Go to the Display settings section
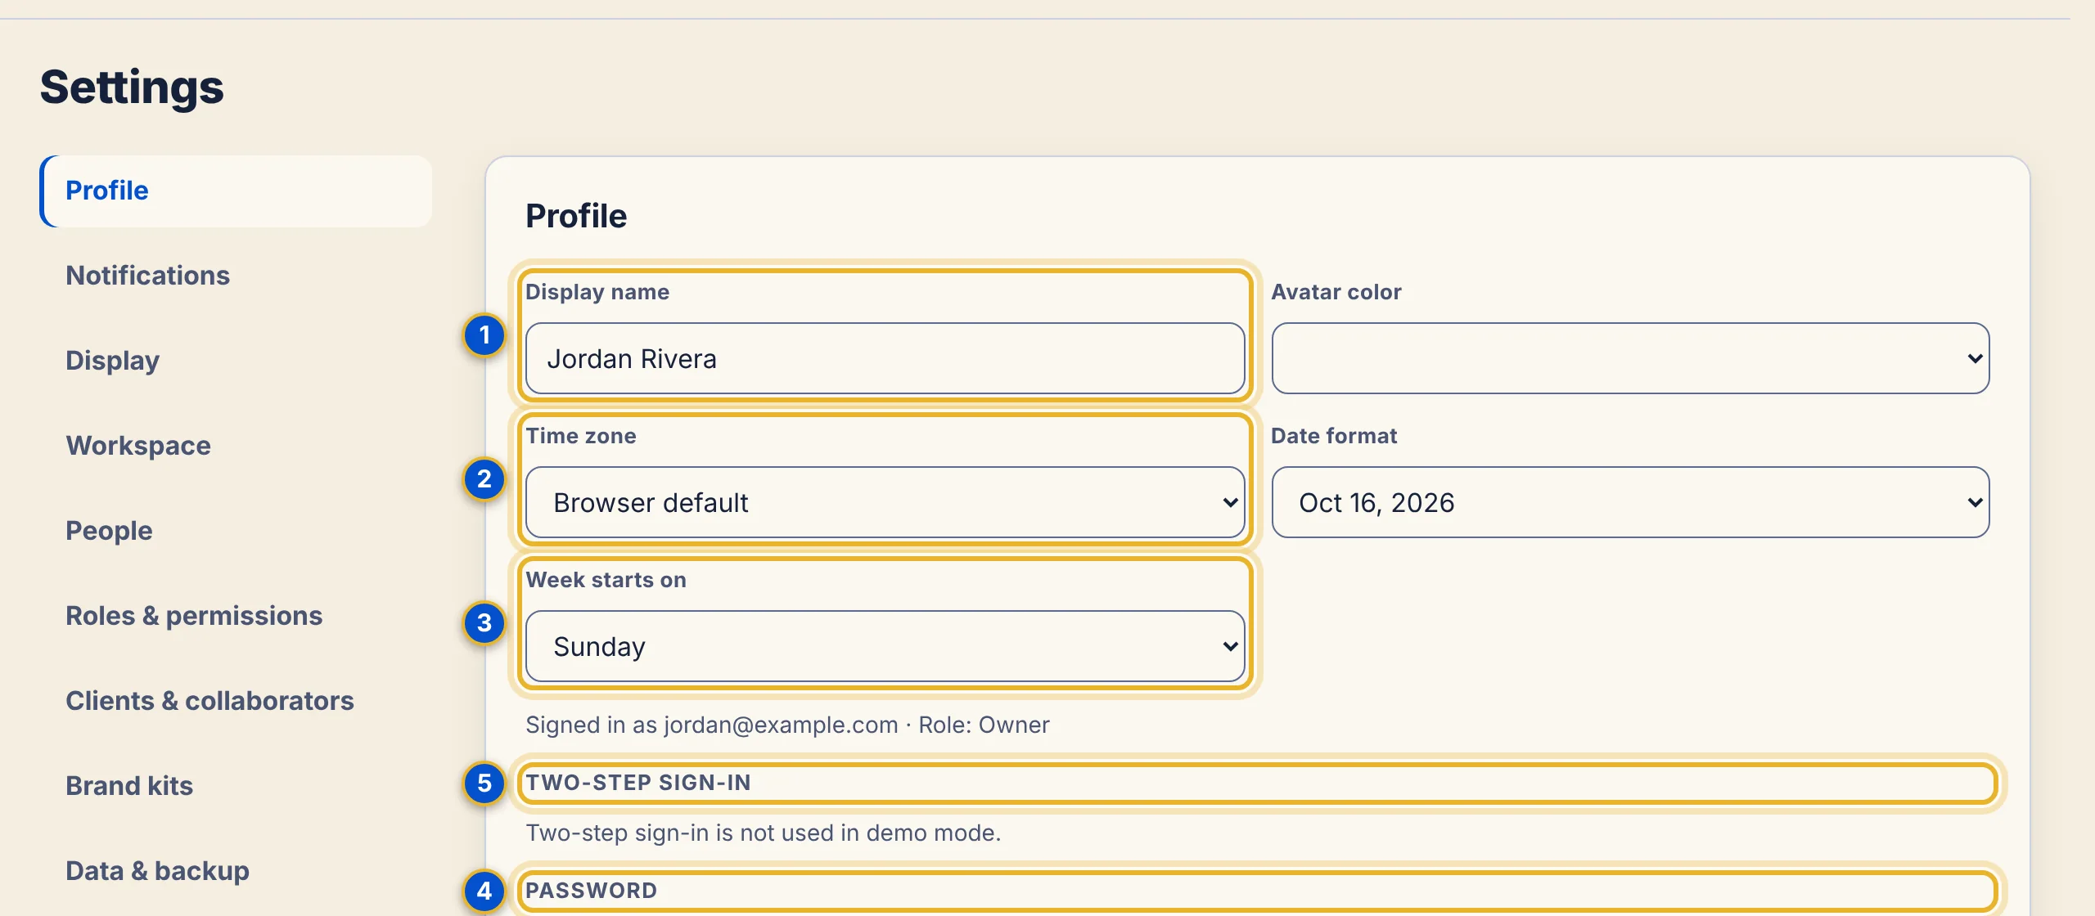Screen dimensions: 2095x916 tap(236, 361)
